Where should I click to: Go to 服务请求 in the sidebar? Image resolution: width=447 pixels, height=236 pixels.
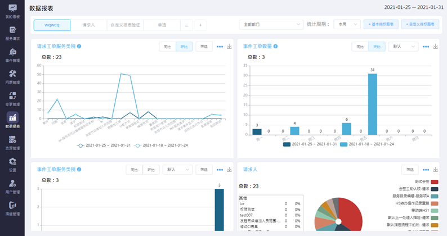12,33
